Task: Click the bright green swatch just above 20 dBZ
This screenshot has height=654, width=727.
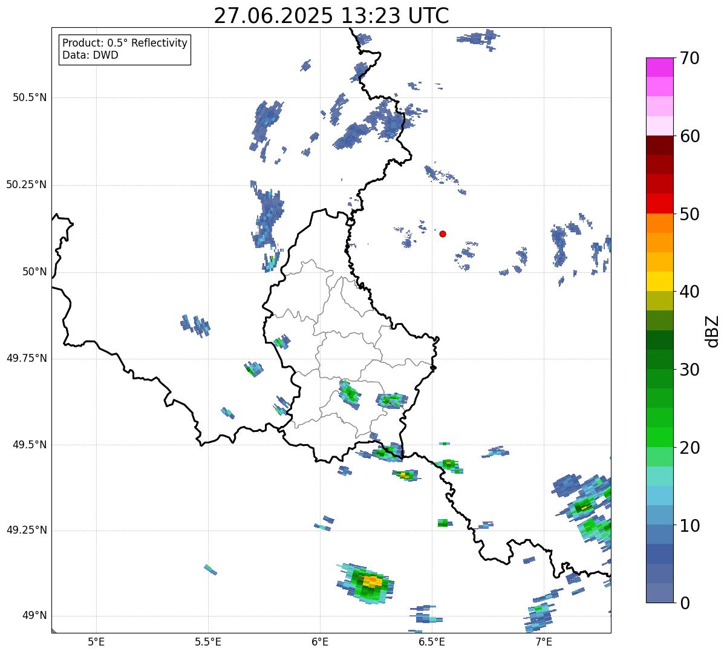Action: [x=659, y=437]
